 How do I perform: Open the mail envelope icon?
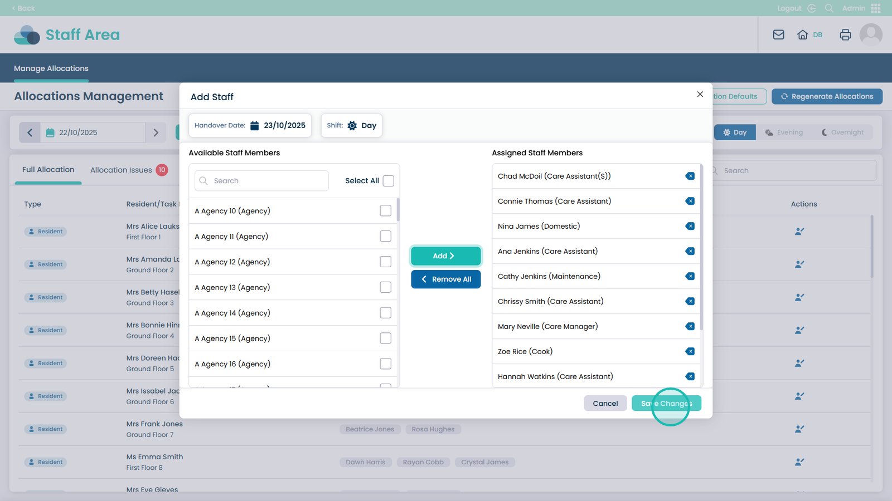tap(778, 35)
